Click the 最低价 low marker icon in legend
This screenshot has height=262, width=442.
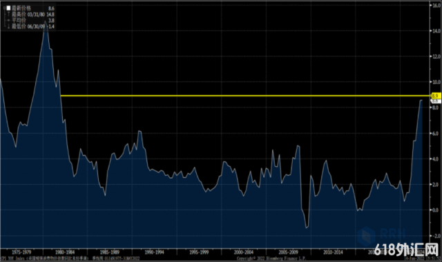[x=8, y=26]
